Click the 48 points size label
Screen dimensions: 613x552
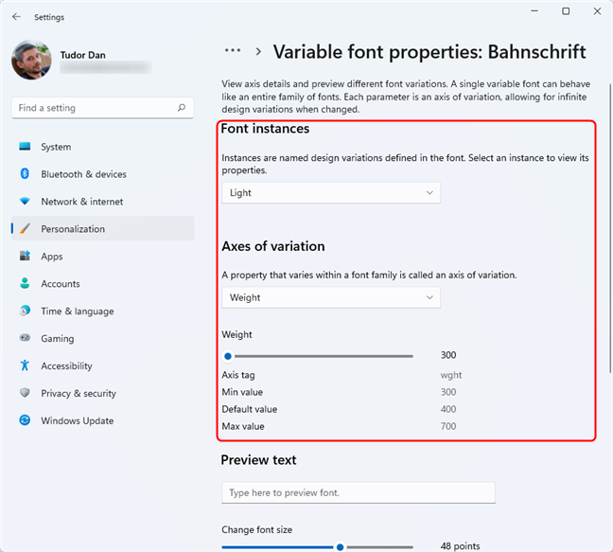[460, 546]
